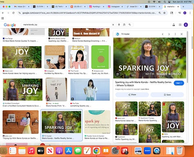This screenshot has width=194, height=157.
Task: Open the Etsy Marie Kondo print result
Action: (56, 90)
